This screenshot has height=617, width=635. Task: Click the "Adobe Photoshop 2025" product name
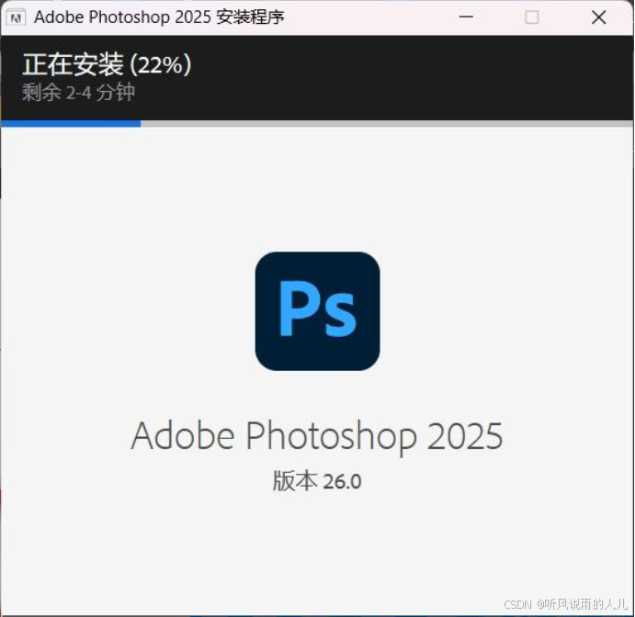[x=317, y=436]
